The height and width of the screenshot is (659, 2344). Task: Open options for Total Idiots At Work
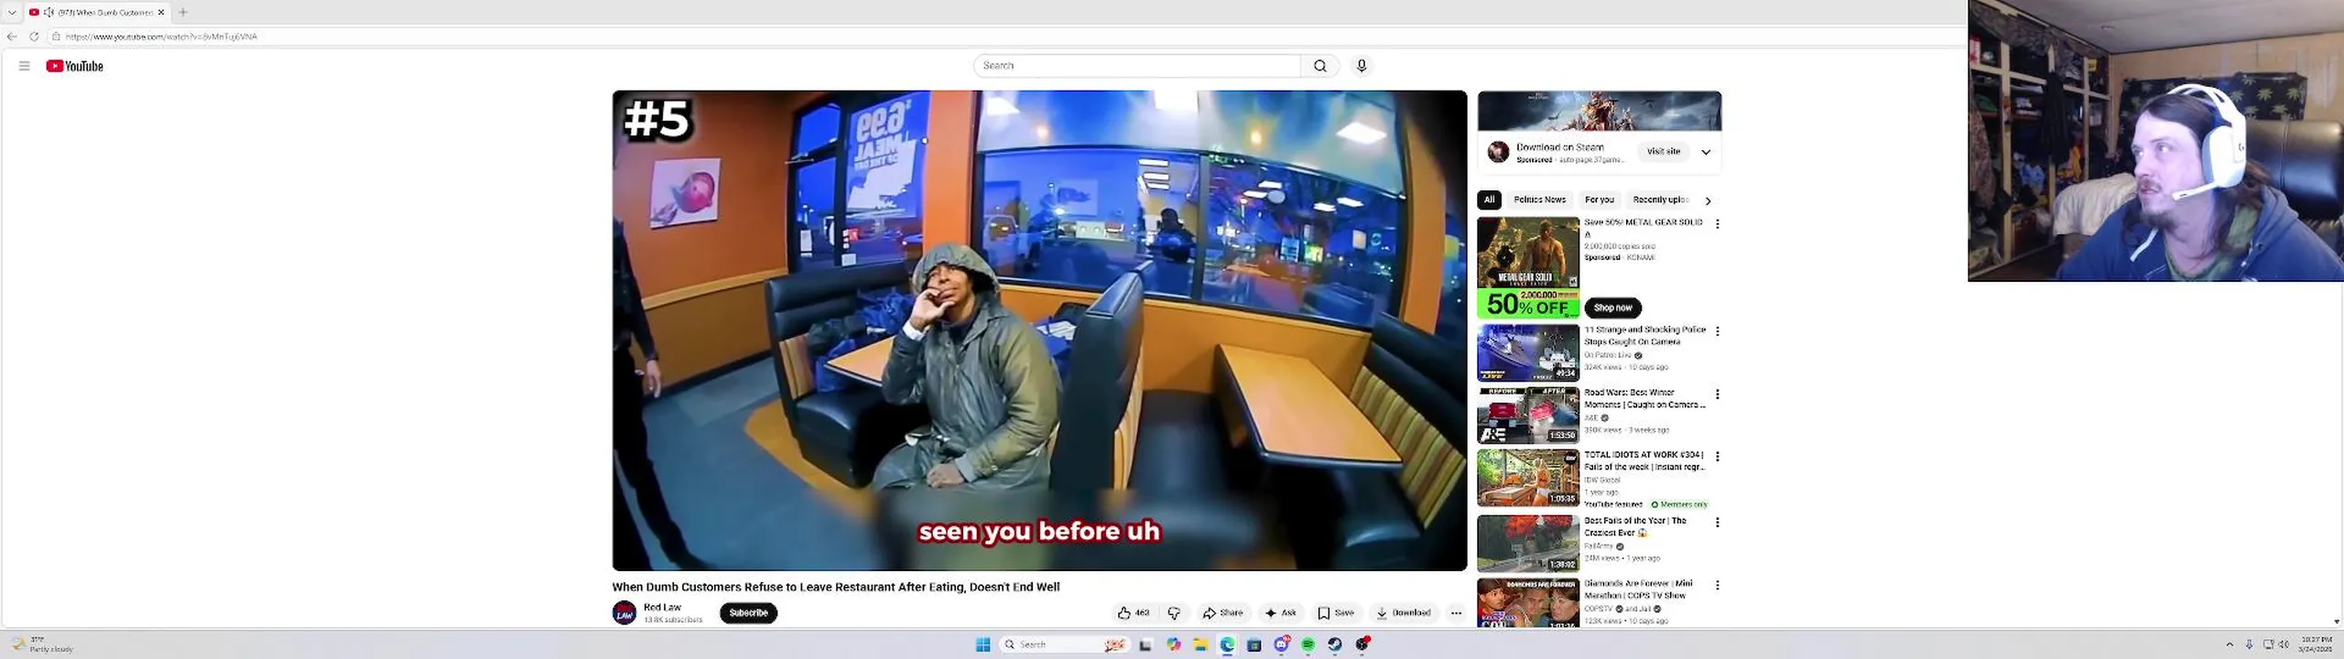point(1717,457)
